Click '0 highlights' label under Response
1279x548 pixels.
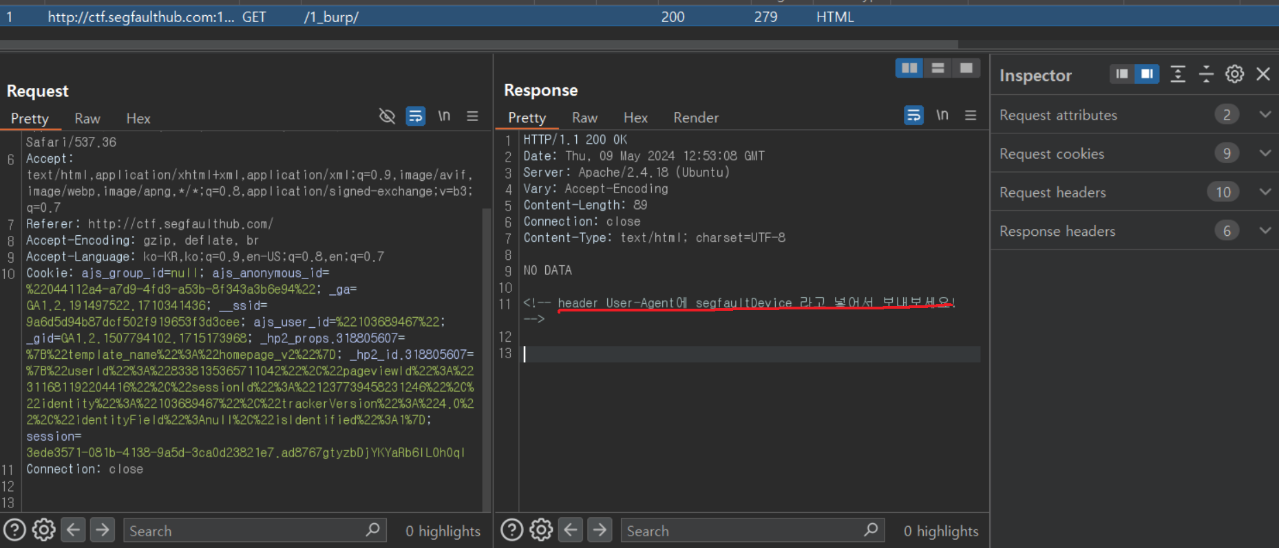point(941,531)
